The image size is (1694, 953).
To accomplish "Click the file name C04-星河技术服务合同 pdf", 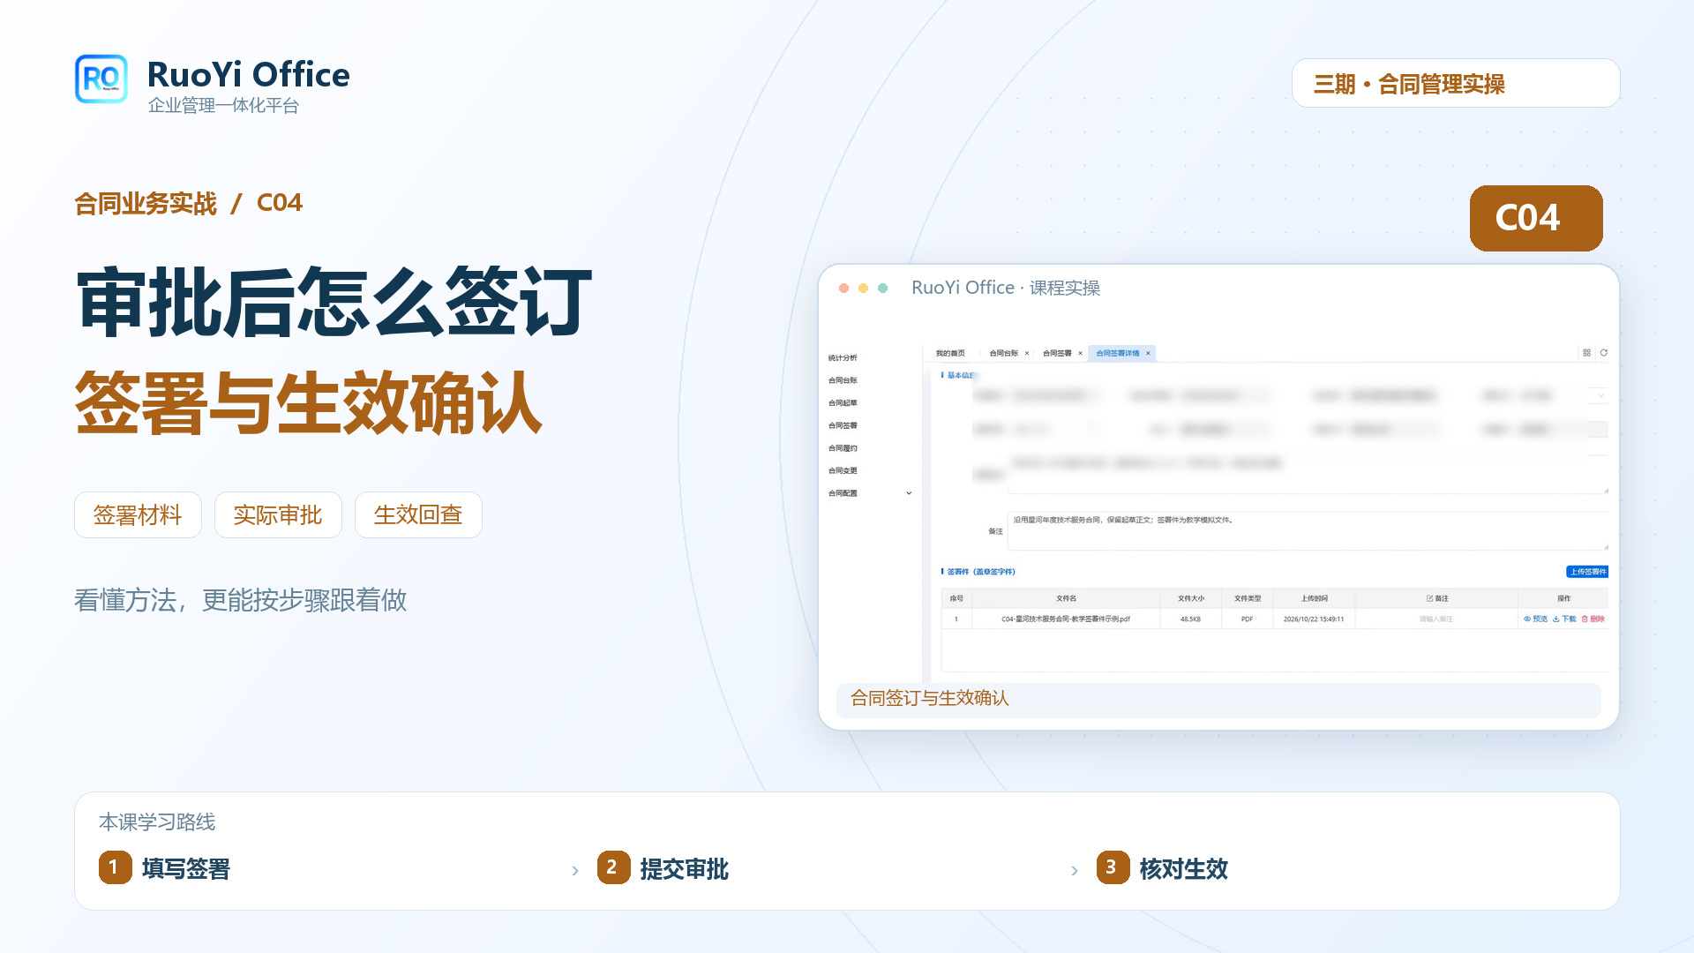I will 1066,619.
